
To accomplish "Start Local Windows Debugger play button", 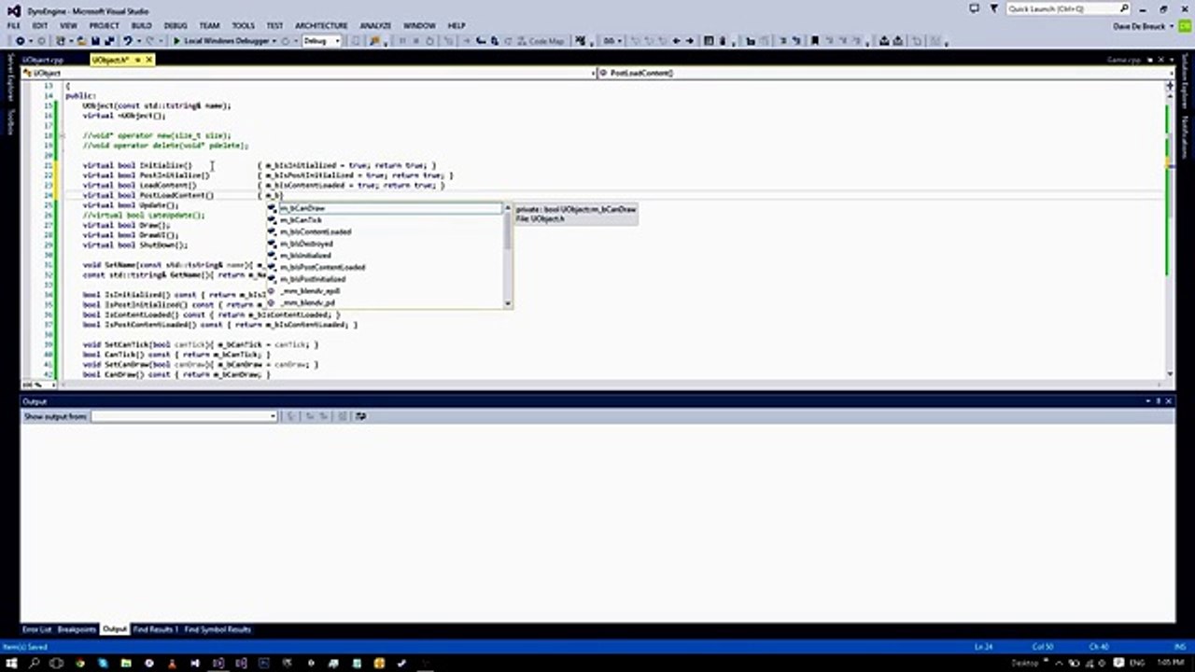I will tap(176, 41).
